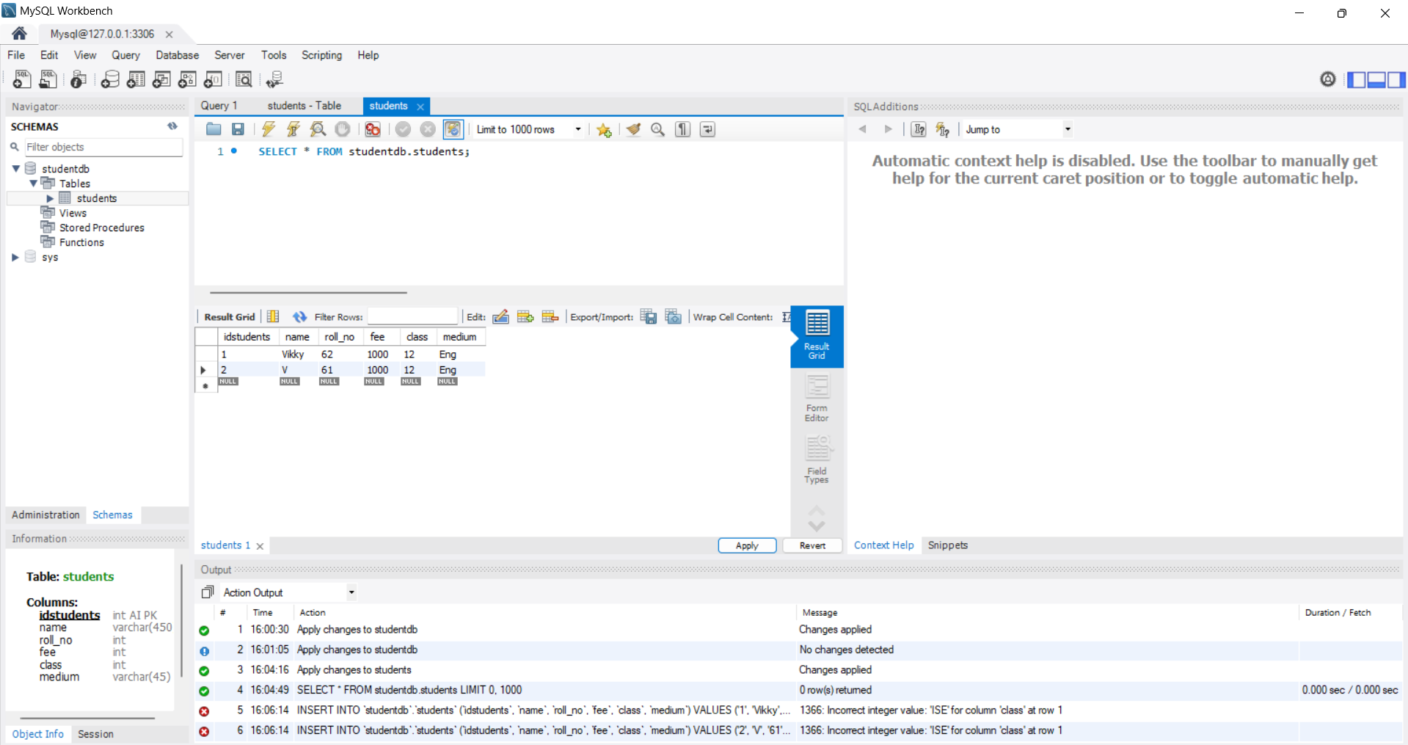Toggle invisible characters display
Screen dimensions: 1408x745
(x=683, y=129)
